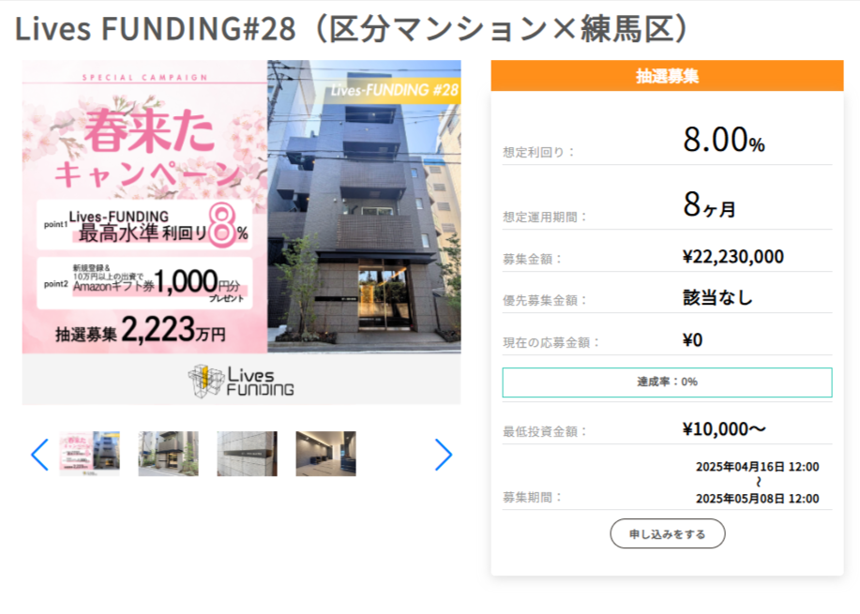860x614 pixels.
Task: Select the campaign banner thumbnail
Action: click(x=89, y=454)
